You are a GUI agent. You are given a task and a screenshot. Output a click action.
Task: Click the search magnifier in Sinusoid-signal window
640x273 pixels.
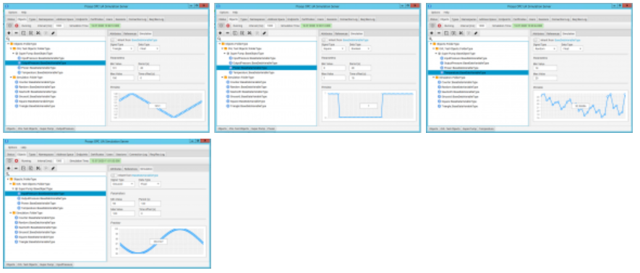click(7, 173)
